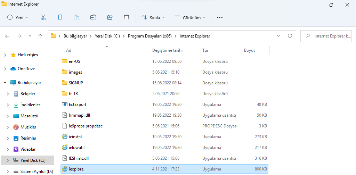Select Hızlı erişim in the sidebar

[28, 55]
